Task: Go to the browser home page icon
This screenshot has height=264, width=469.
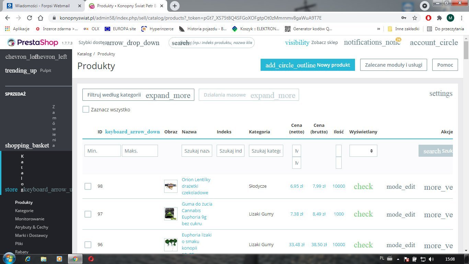Action: pyautogui.click(x=41, y=18)
